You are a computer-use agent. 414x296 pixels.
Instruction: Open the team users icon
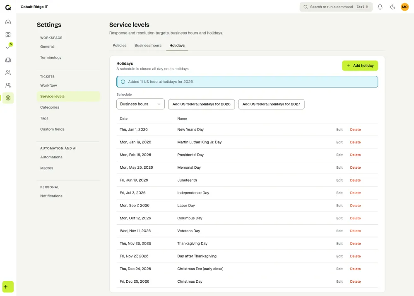click(x=8, y=85)
